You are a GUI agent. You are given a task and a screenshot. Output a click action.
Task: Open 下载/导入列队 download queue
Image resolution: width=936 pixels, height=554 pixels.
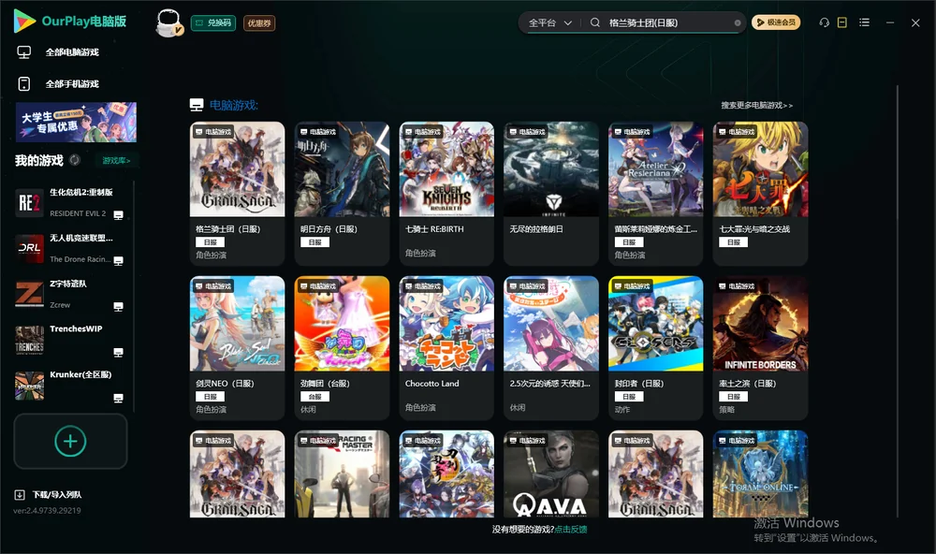[x=57, y=494]
